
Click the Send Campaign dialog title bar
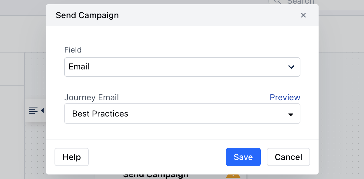pyautogui.click(x=182, y=15)
